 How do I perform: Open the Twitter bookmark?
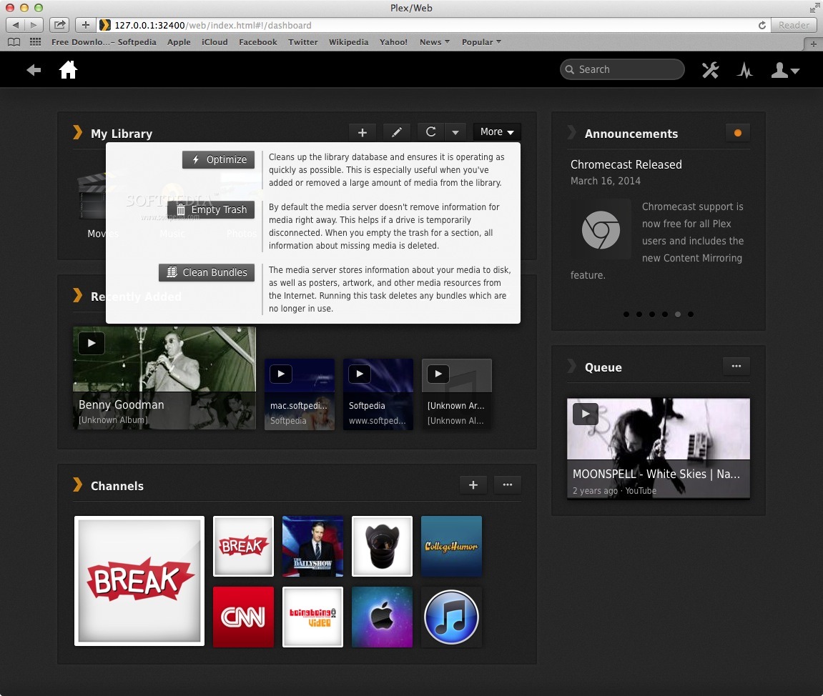(x=303, y=42)
